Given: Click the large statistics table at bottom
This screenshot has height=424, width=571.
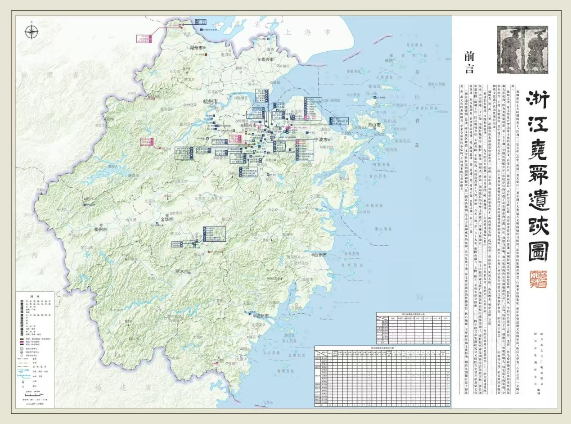Looking at the screenshot, I should [x=382, y=377].
